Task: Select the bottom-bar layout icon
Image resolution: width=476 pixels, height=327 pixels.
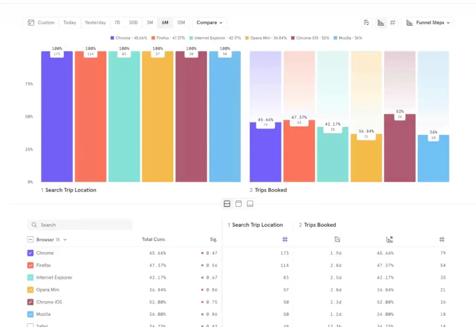Action: [x=250, y=203]
